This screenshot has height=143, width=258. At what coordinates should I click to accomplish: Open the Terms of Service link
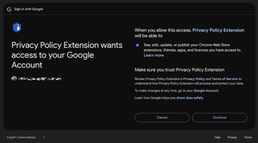tap(225, 79)
